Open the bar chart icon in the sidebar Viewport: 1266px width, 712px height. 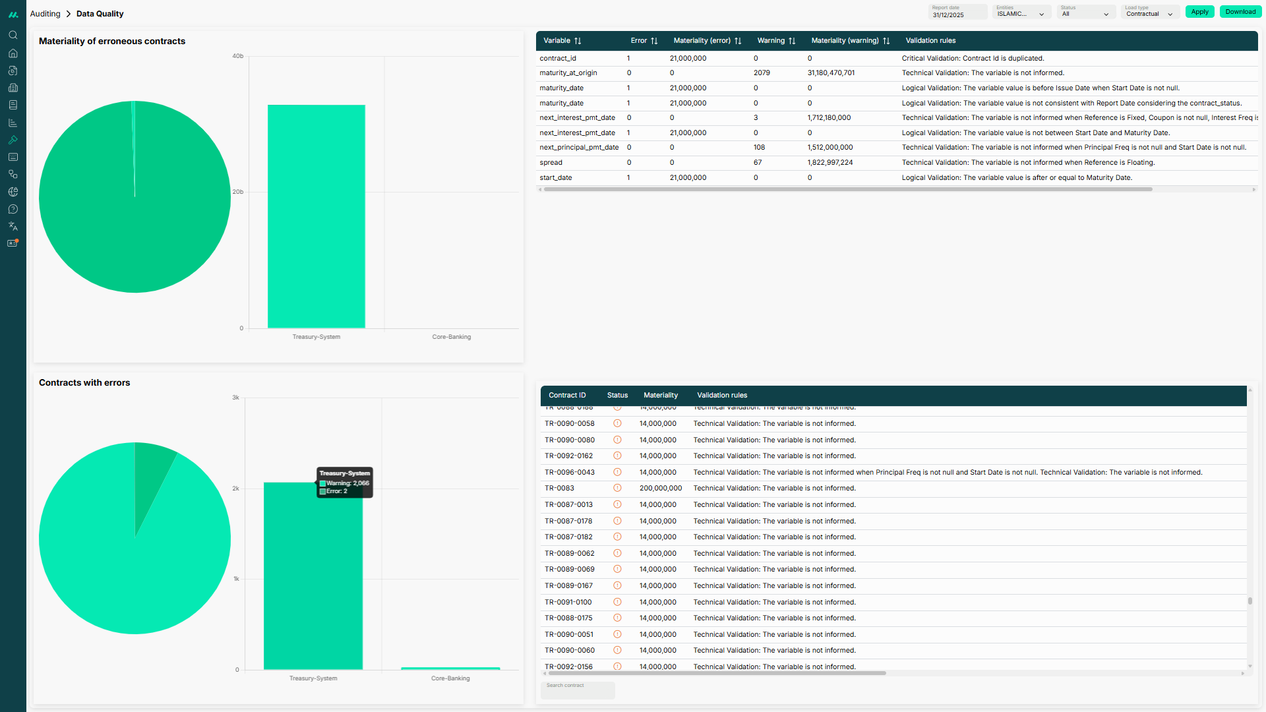click(x=13, y=123)
